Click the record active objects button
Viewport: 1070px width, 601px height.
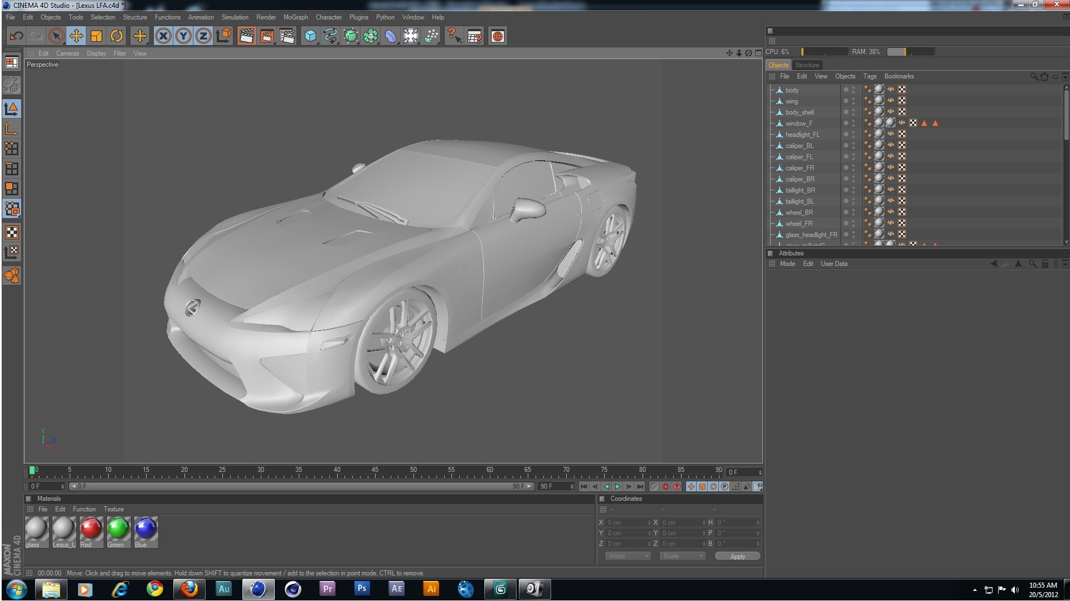[x=654, y=486]
